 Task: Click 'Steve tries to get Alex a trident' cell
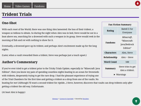coord(127,69)
